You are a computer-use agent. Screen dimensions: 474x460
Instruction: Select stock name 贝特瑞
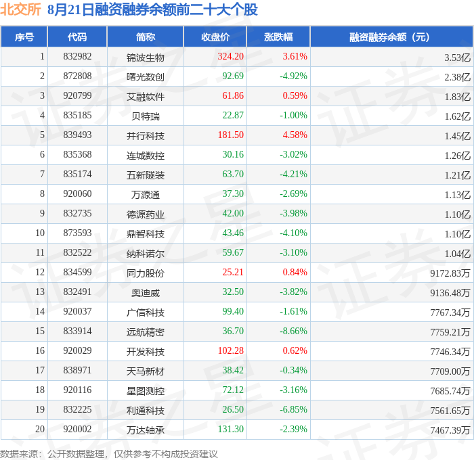point(146,116)
